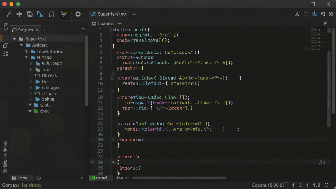Collapse the Super text root folder arrow
Image resolution: width=336 pixels, height=189 pixels.
[x=14, y=39]
